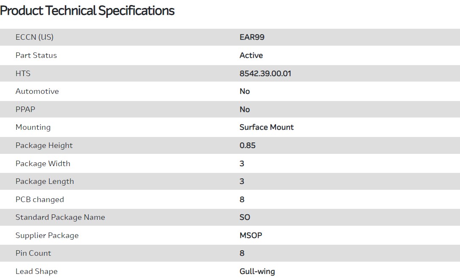Select the 8542.39.00.01 HTS code
The width and height of the screenshot is (460, 279).
coord(265,74)
